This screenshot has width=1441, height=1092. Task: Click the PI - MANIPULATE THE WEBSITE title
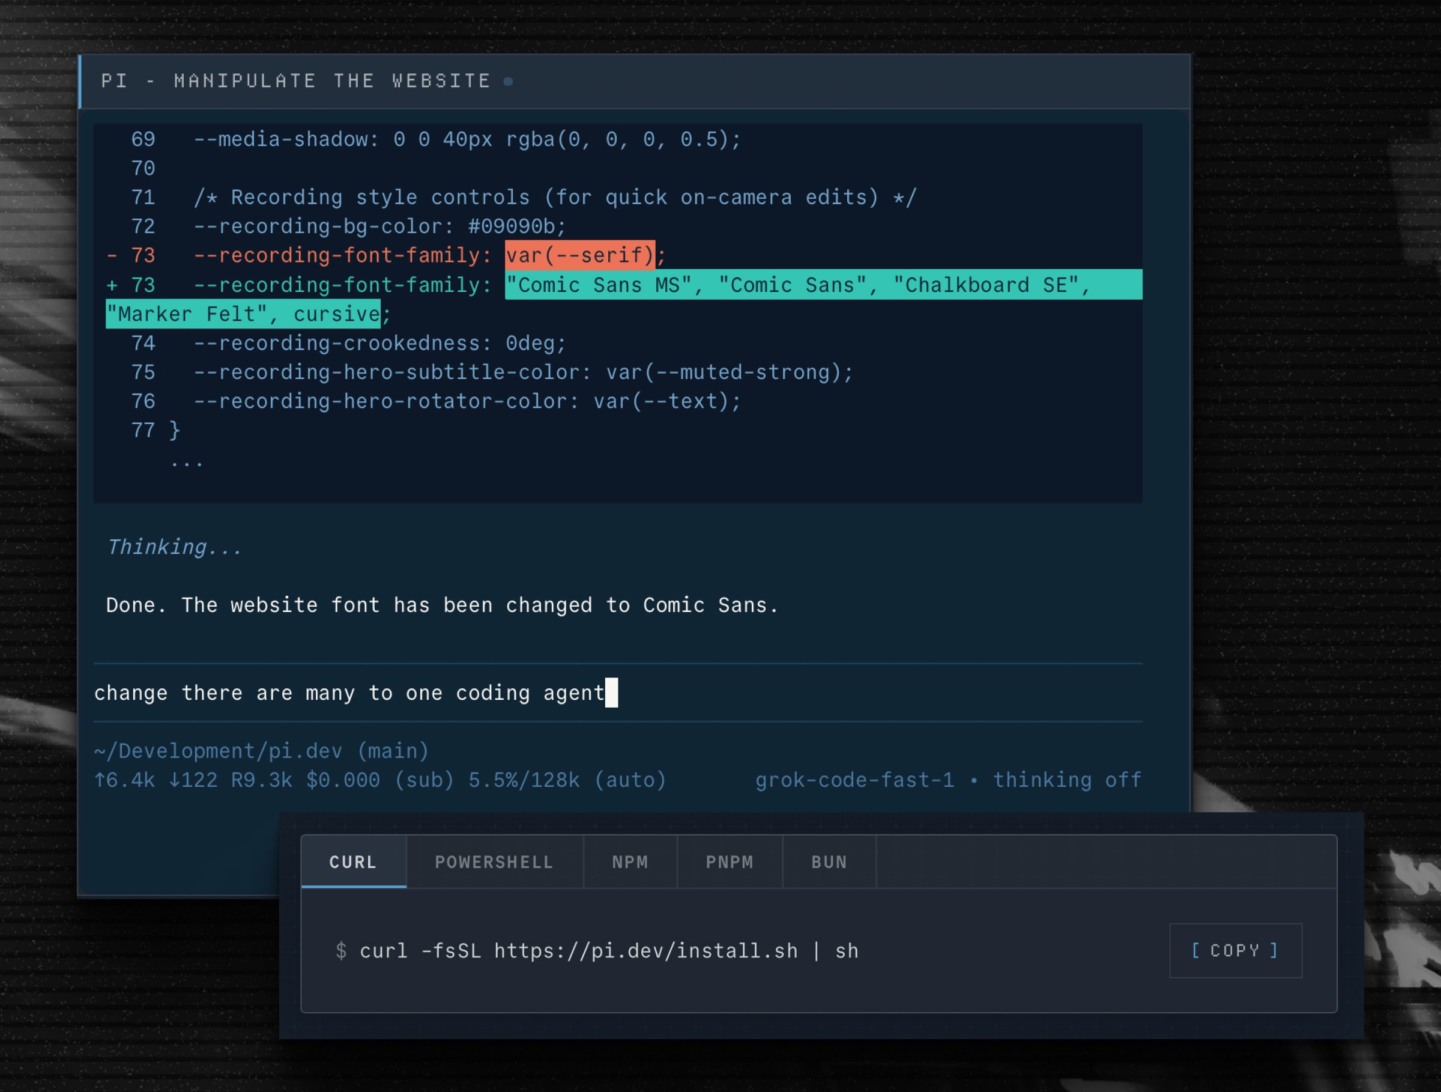point(296,81)
